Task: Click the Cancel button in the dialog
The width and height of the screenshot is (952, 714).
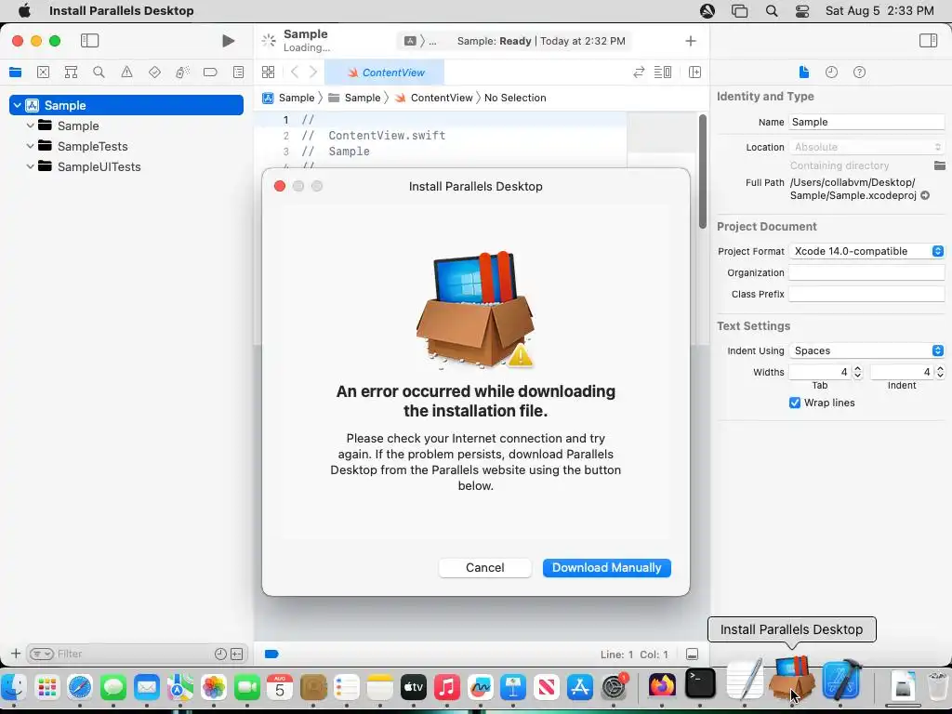Action: point(485,568)
